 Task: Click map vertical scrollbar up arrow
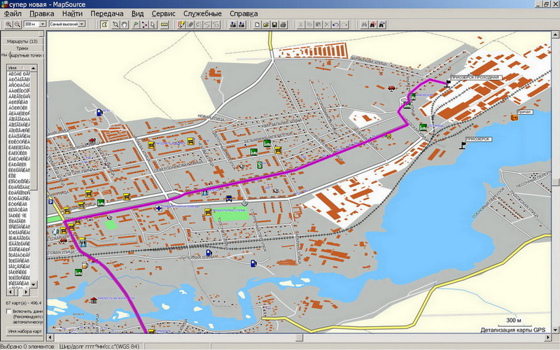555,34
